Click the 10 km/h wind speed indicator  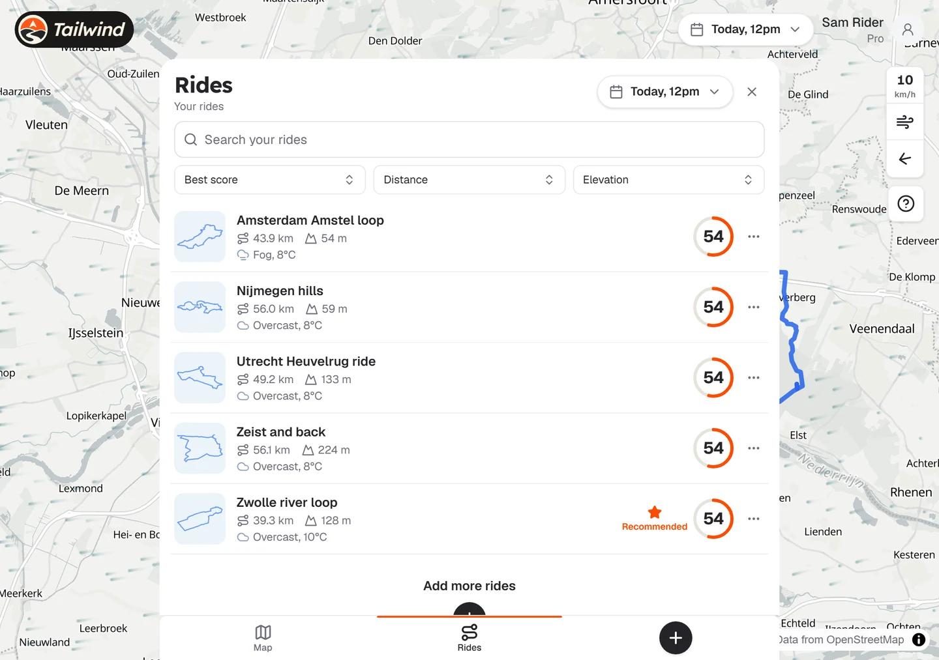click(x=905, y=85)
